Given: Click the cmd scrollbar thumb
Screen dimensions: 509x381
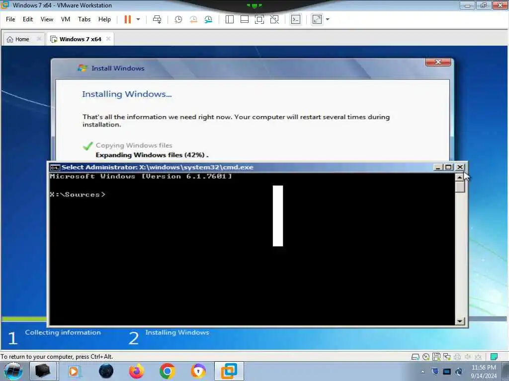Looking at the screenshot, I should pos(460,187).
